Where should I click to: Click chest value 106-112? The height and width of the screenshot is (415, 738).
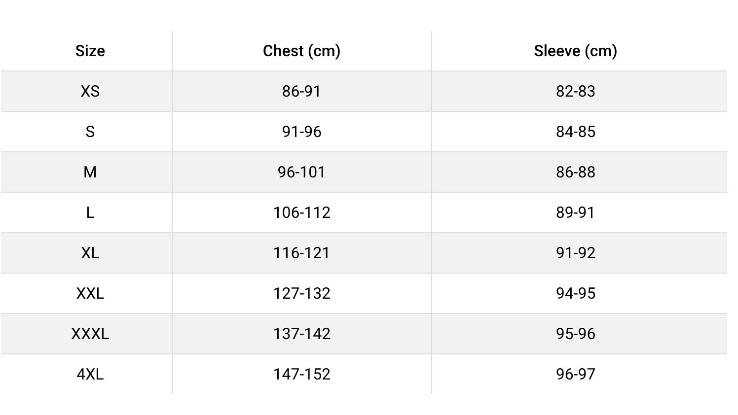coord(301,212)
